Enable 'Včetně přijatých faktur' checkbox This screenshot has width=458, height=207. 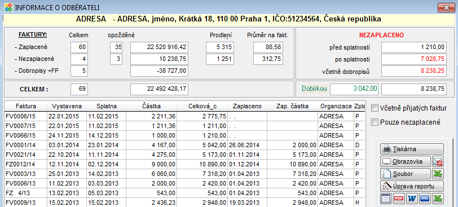[375, 108]
